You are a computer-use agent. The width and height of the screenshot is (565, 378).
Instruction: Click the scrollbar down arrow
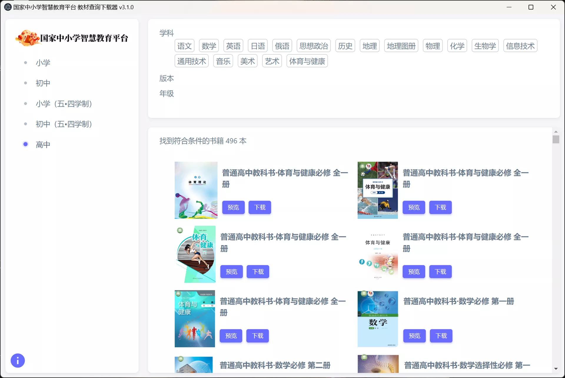556,372
